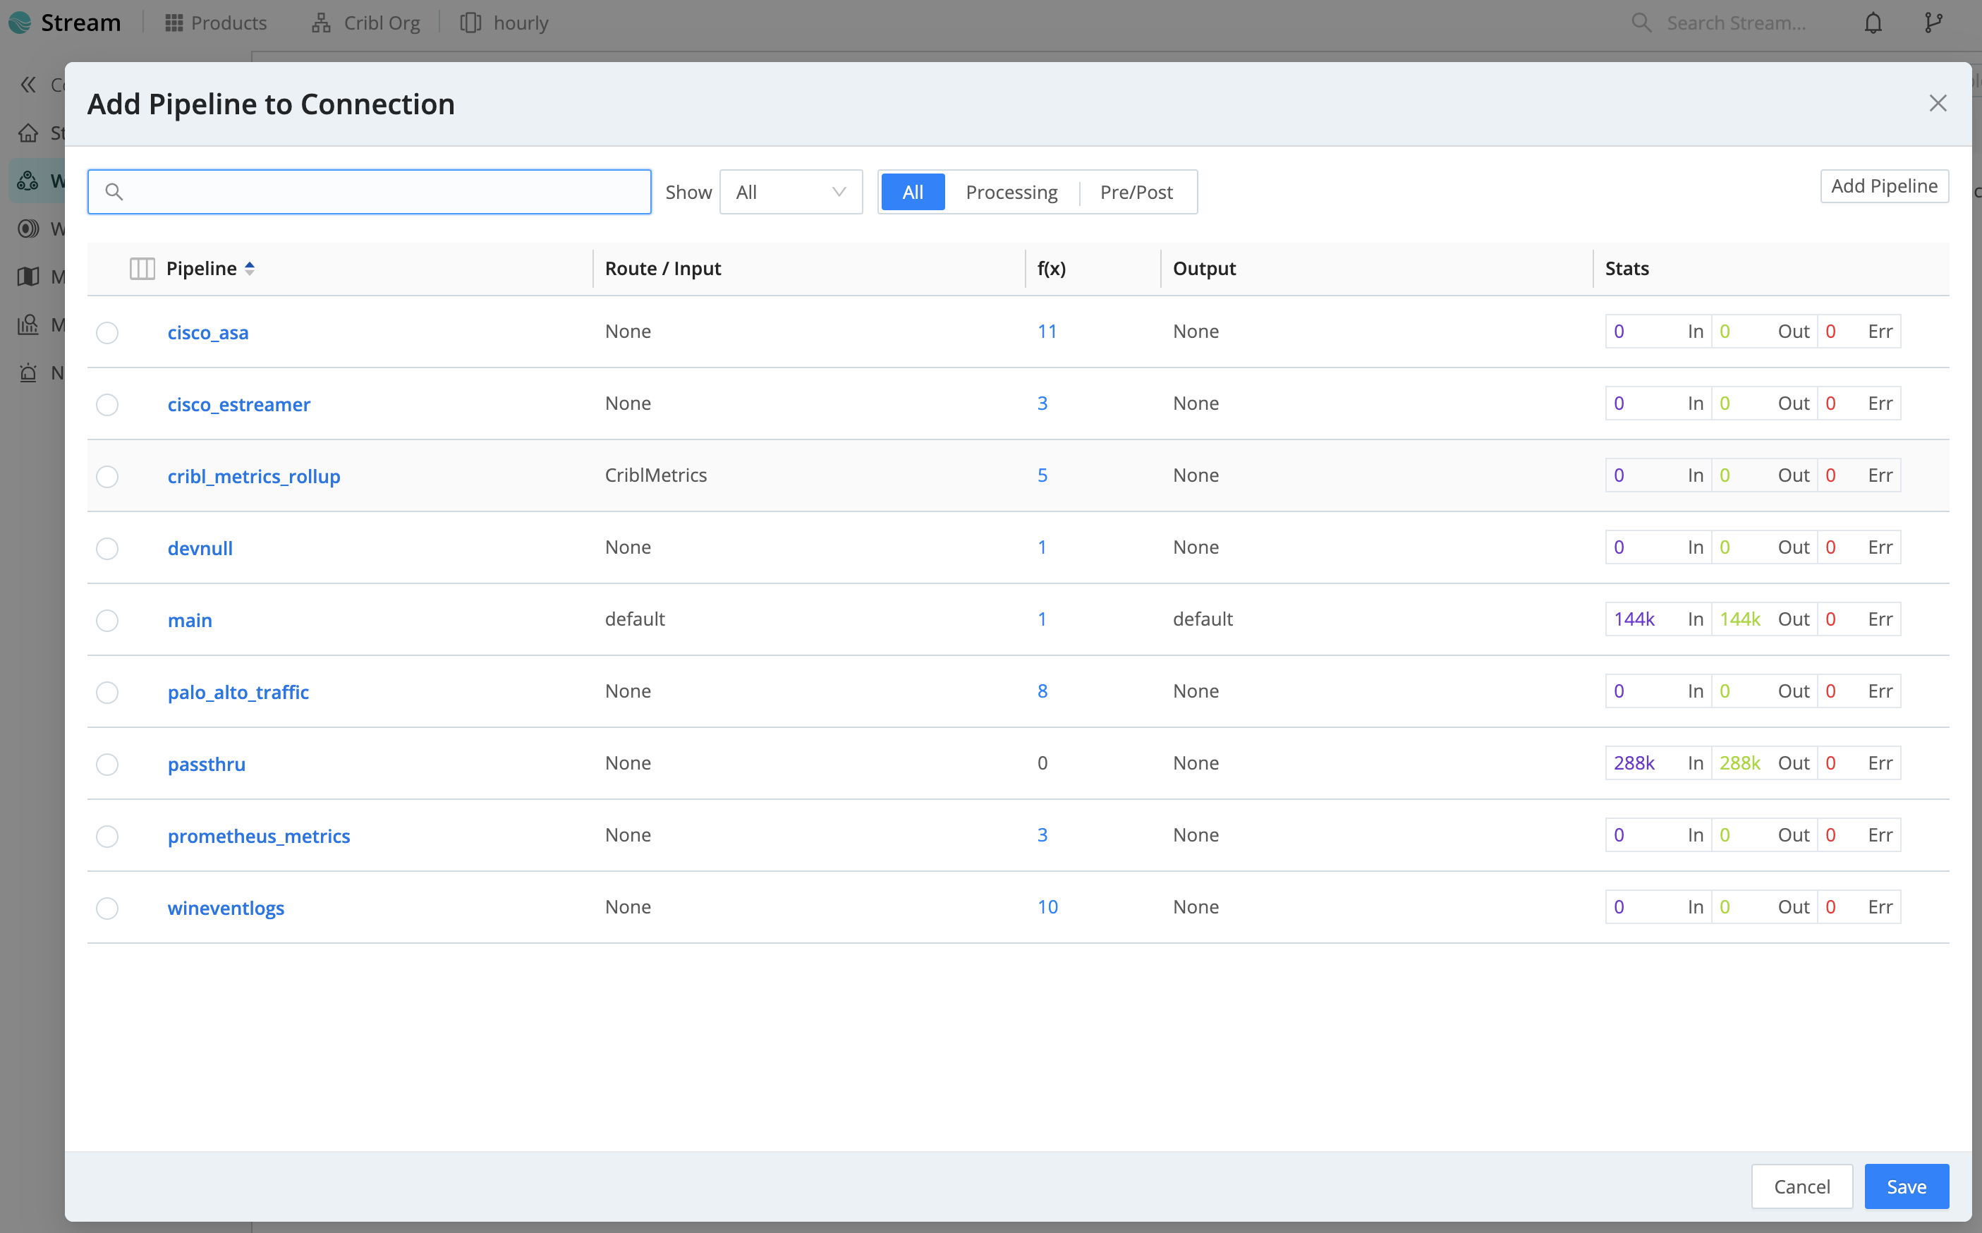This screenshot has height=1233, width=1982.
Task: Select the main pipeline radio button
Action: 107,620
